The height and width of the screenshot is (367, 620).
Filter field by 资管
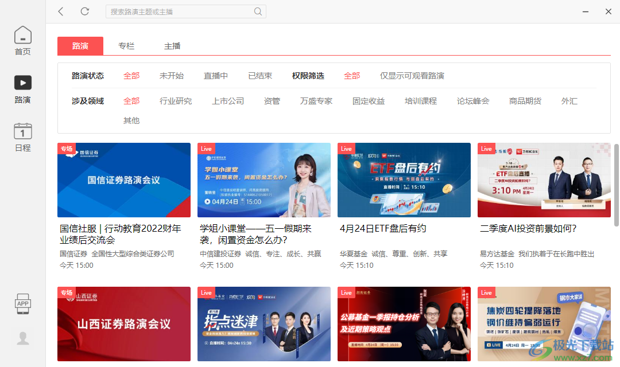tap(272, 101)
